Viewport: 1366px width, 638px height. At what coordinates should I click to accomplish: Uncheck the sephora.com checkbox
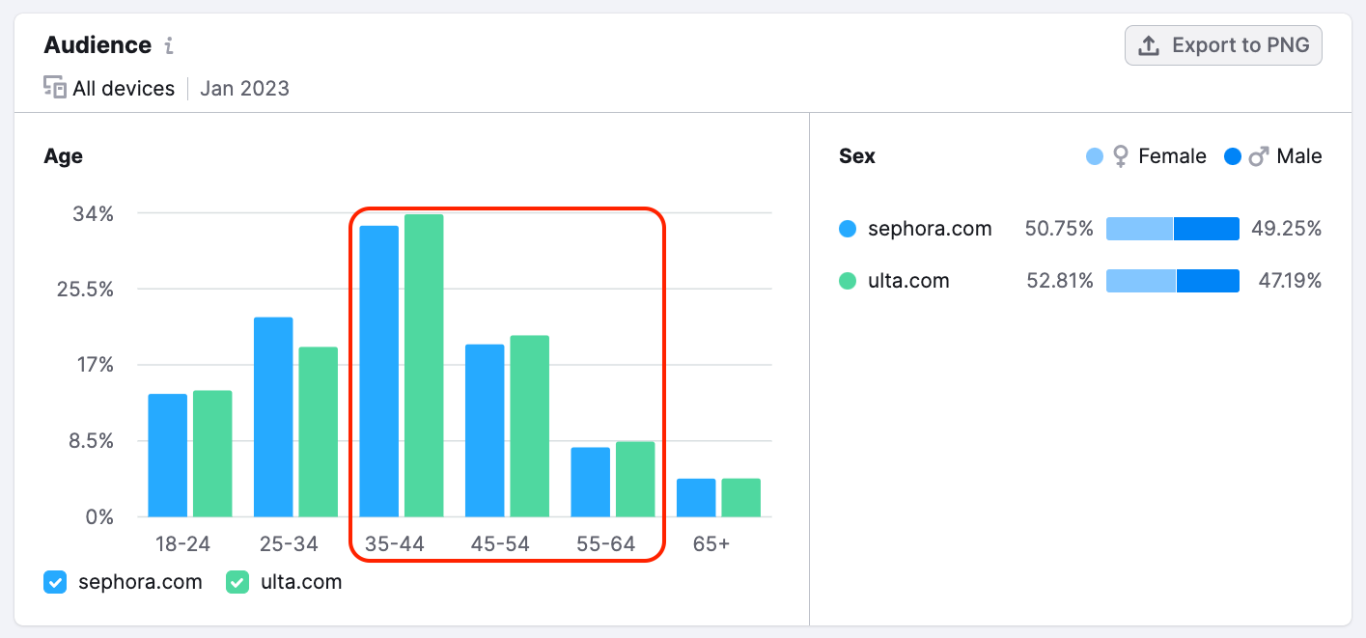pyautogui.click(x=55, y=582)
